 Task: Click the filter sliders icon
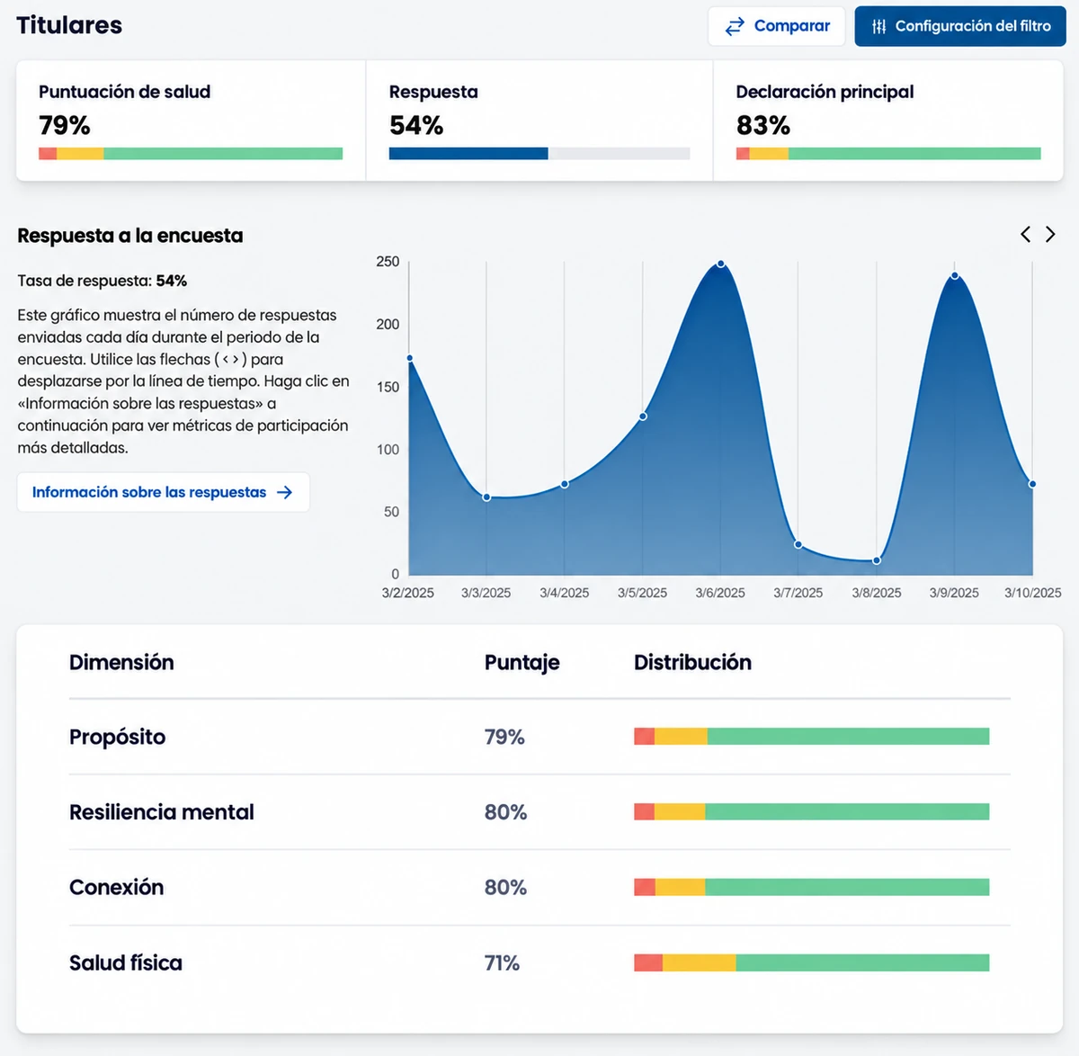pos(878,27)
